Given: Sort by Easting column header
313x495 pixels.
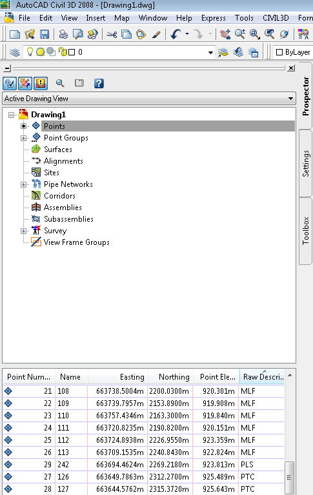Looking at the screenshot, I should point(118,376).
